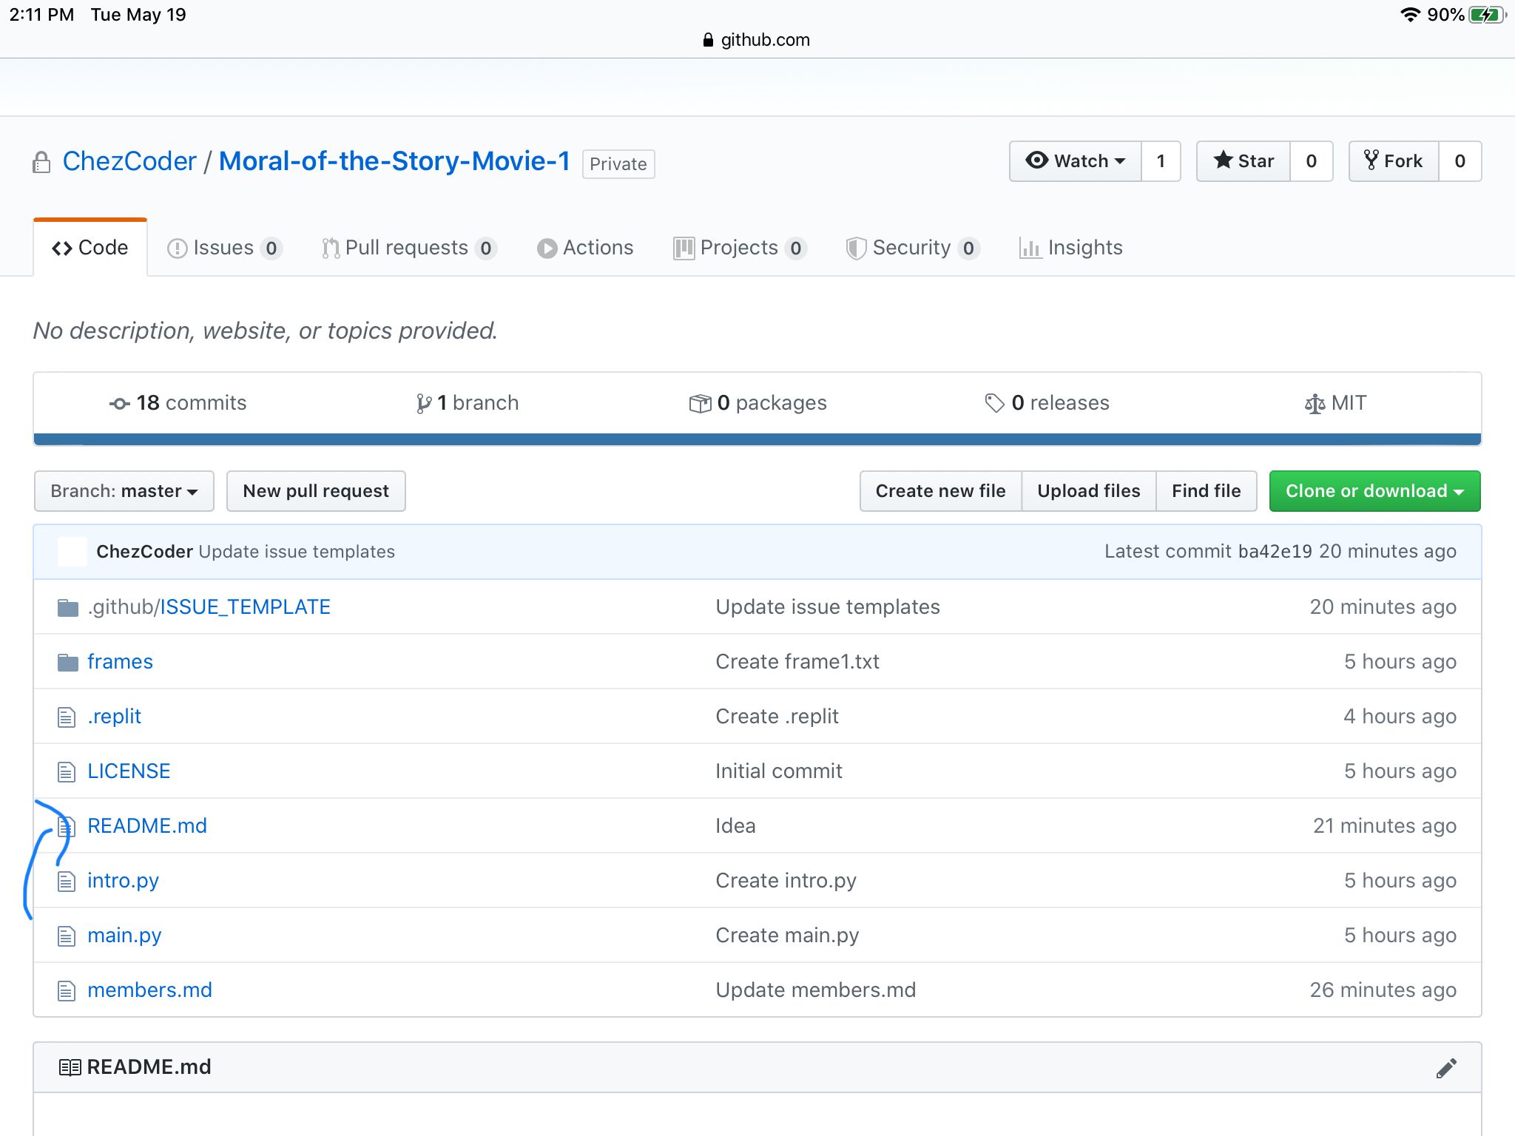Image resolution: width=1515 pixels, height=1136 pixels.
Task: Click the New pull request button
Action: point(316,491)
